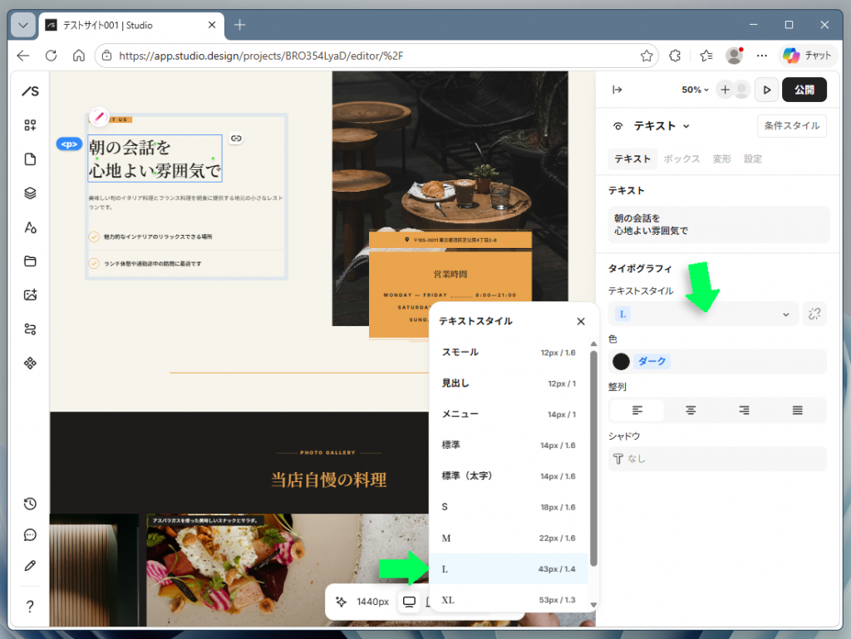Click the 条件スタイル button
The width and height of the screenshot is (851, 639).
(792, 126)
